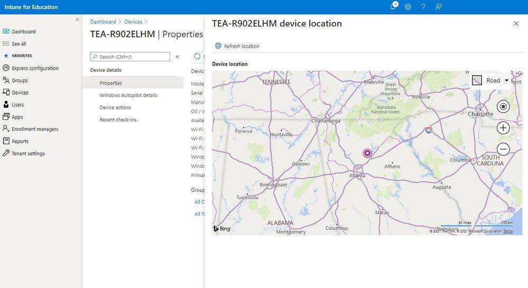Click the help question mark icon

point(423,7)
